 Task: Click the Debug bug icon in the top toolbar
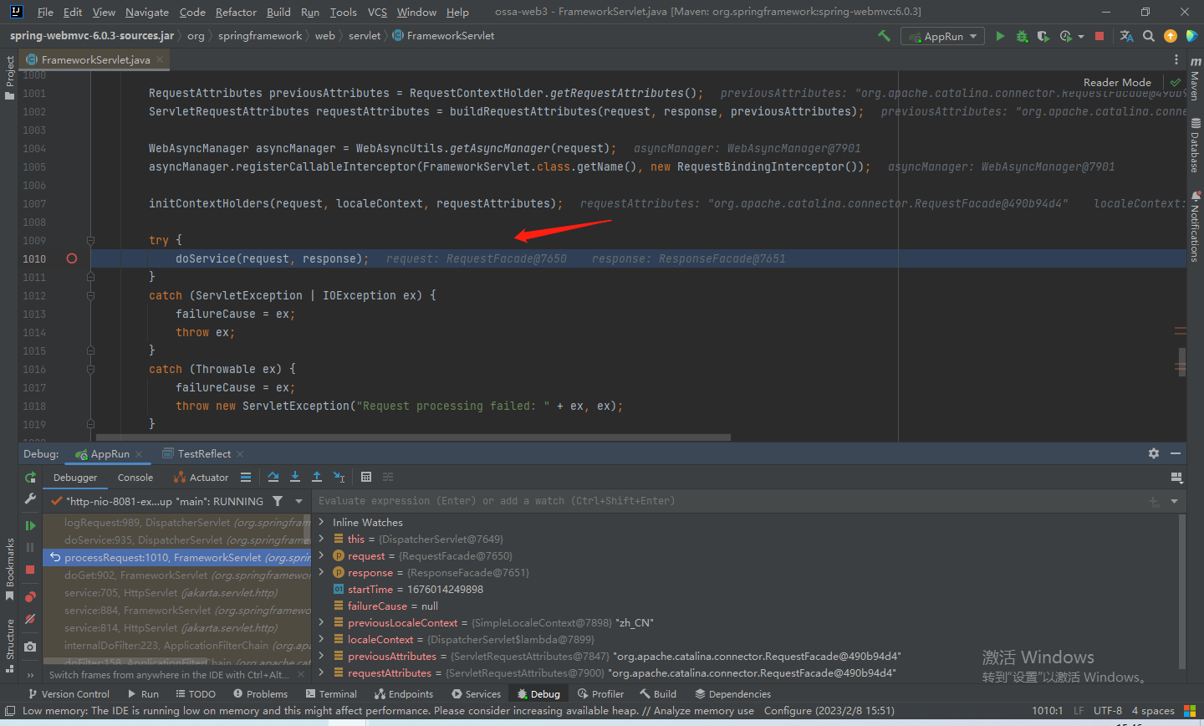[x=1022, y=36]
